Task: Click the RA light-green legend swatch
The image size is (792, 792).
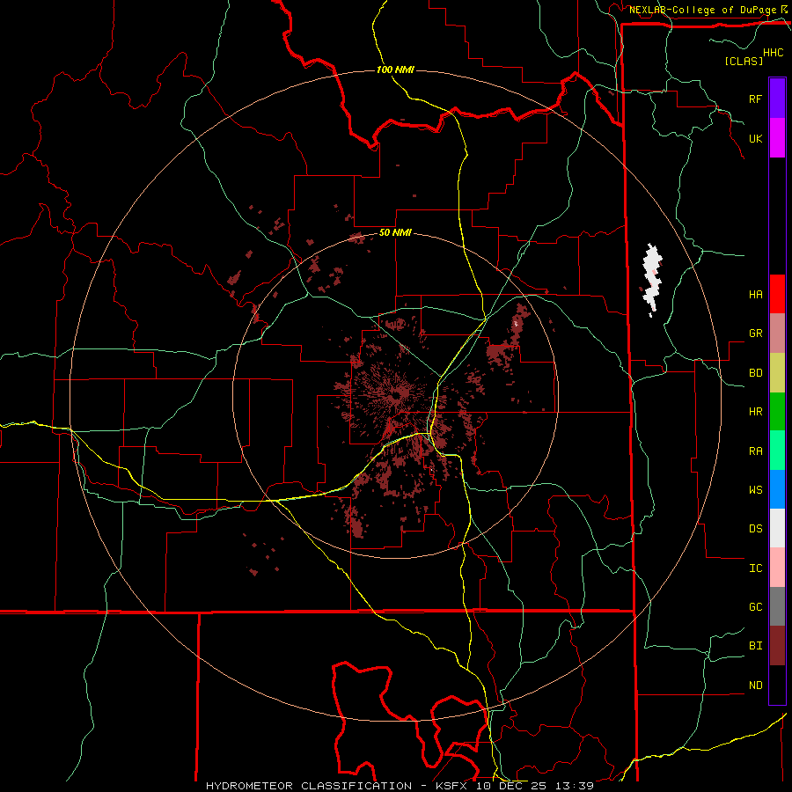Action: click(x=777, y=450)
